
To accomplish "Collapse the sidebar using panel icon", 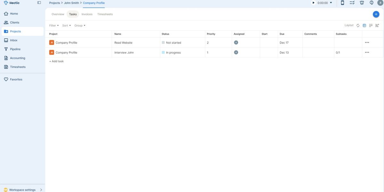I will click(39, 3).
